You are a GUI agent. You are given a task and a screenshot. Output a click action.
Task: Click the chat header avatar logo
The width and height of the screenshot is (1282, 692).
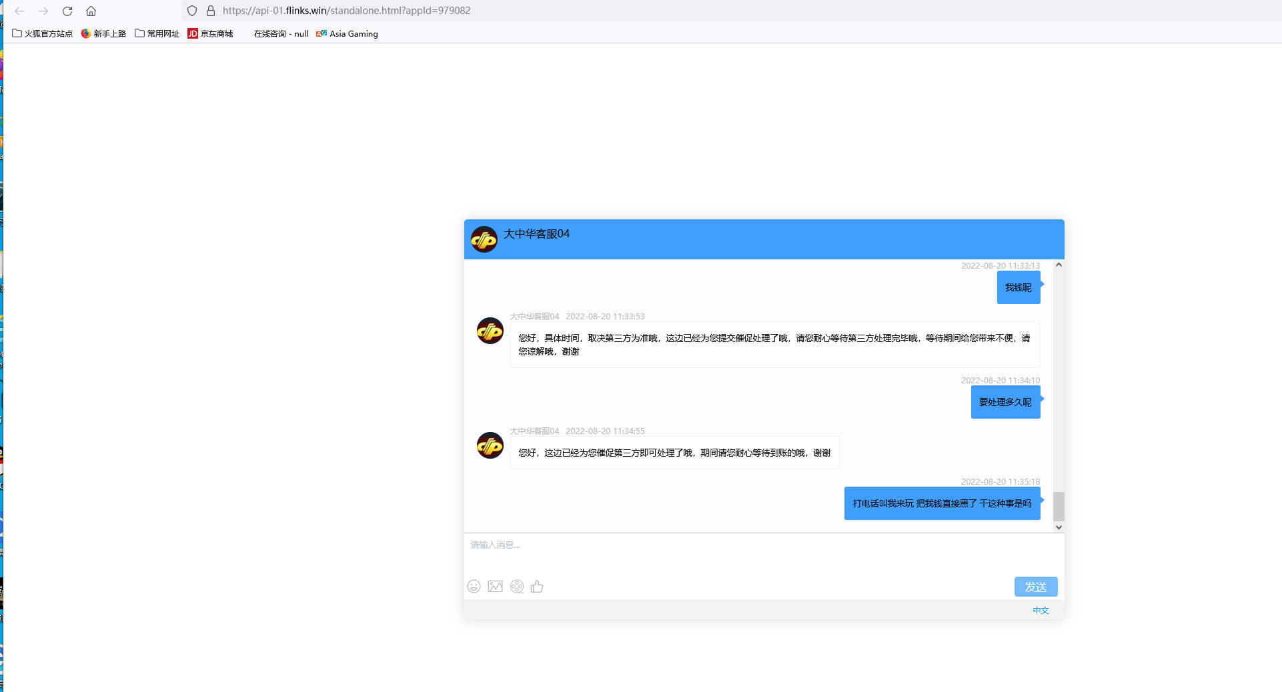point(484,239)
